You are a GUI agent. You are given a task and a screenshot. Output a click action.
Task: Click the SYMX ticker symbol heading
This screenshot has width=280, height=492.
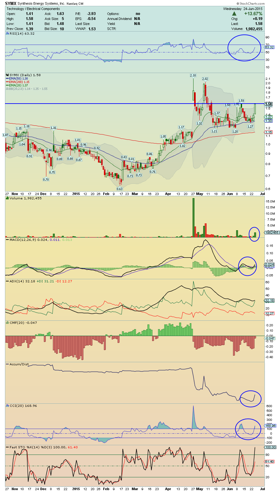pos(11,3)
